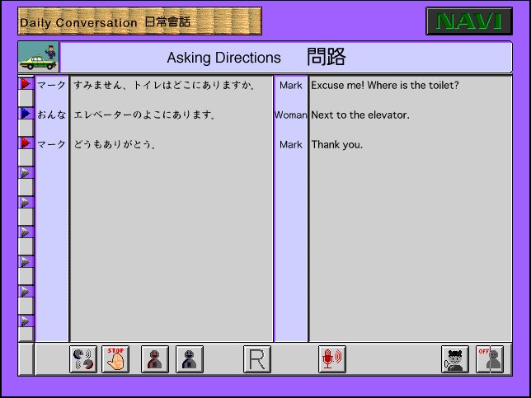The height and width of the screenshot is (398, 531).
Task: Click the empty box beside the toolbar's left end
Action: point(26,359)
